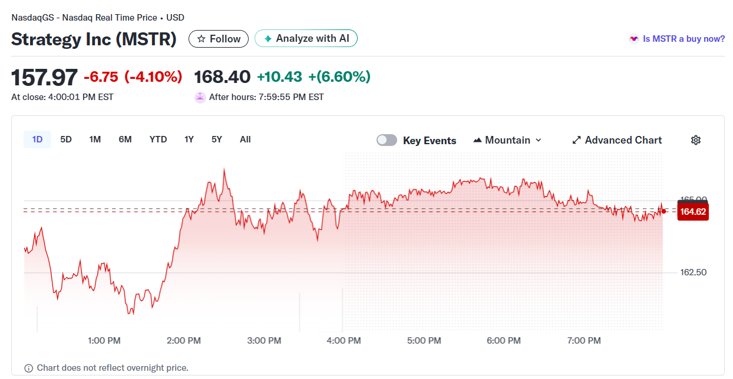Click the info icon beside overnight price note
Screen dimensions: 733x379
click(29, 368)
